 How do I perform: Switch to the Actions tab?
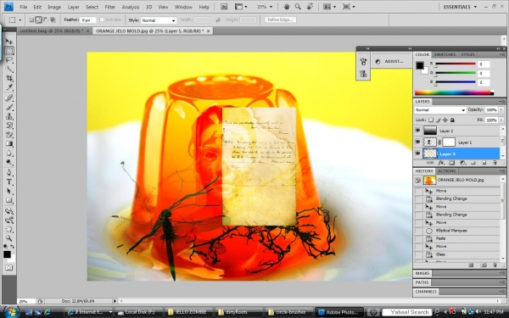[x=447, y=171]
